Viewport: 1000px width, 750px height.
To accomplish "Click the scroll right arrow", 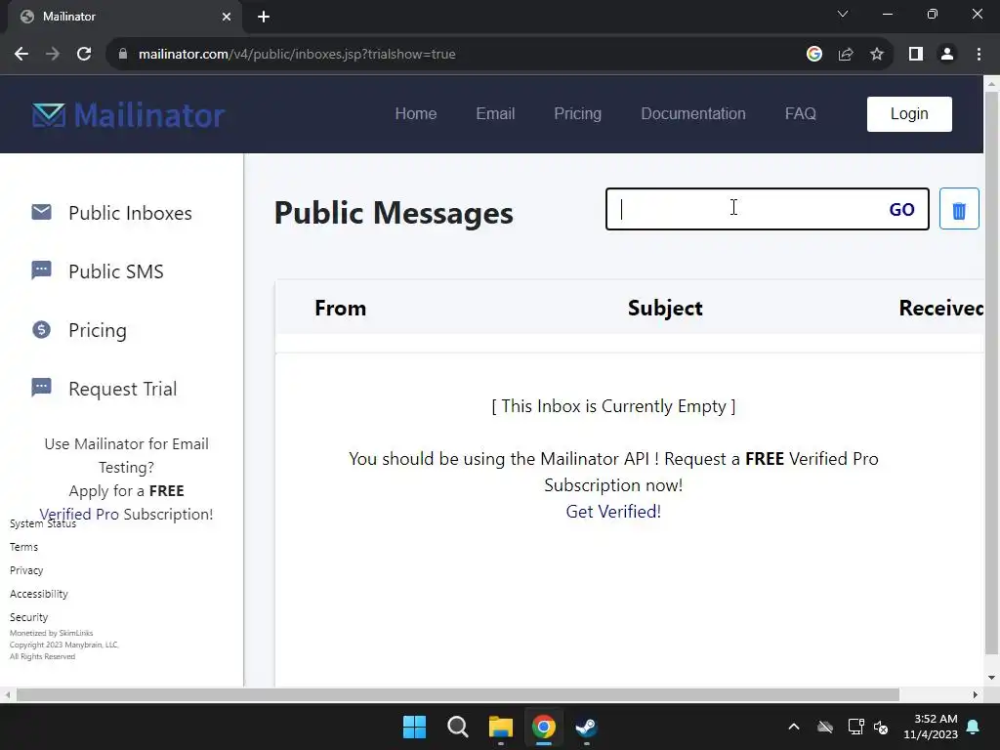I will 976,694.
